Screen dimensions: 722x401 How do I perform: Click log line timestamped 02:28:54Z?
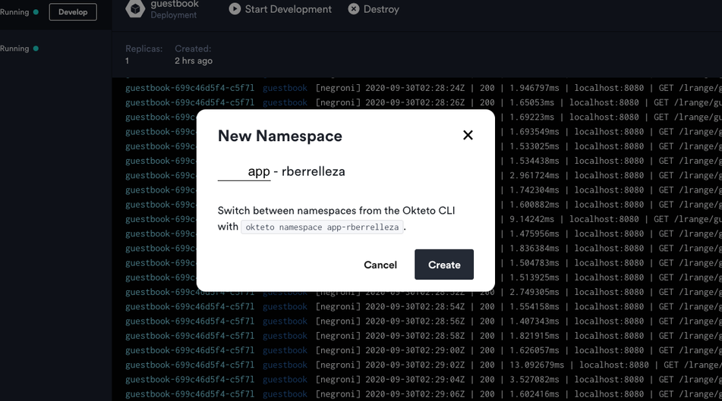point(424,307)
